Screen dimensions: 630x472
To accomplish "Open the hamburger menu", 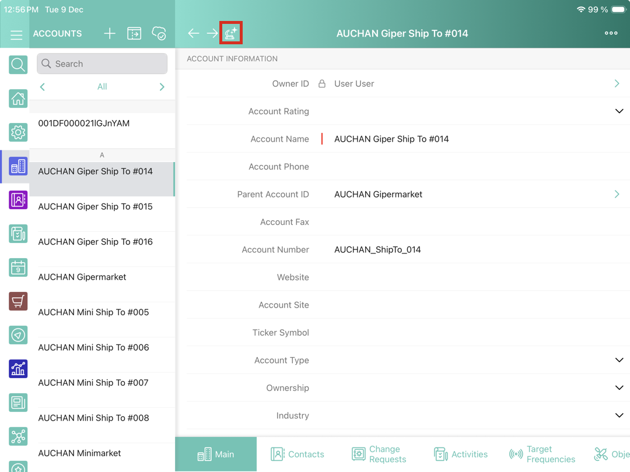I will [16, 34].
